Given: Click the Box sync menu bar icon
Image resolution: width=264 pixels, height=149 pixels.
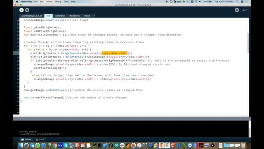Looking at the screenshot, I should click(x=179, y=2).
